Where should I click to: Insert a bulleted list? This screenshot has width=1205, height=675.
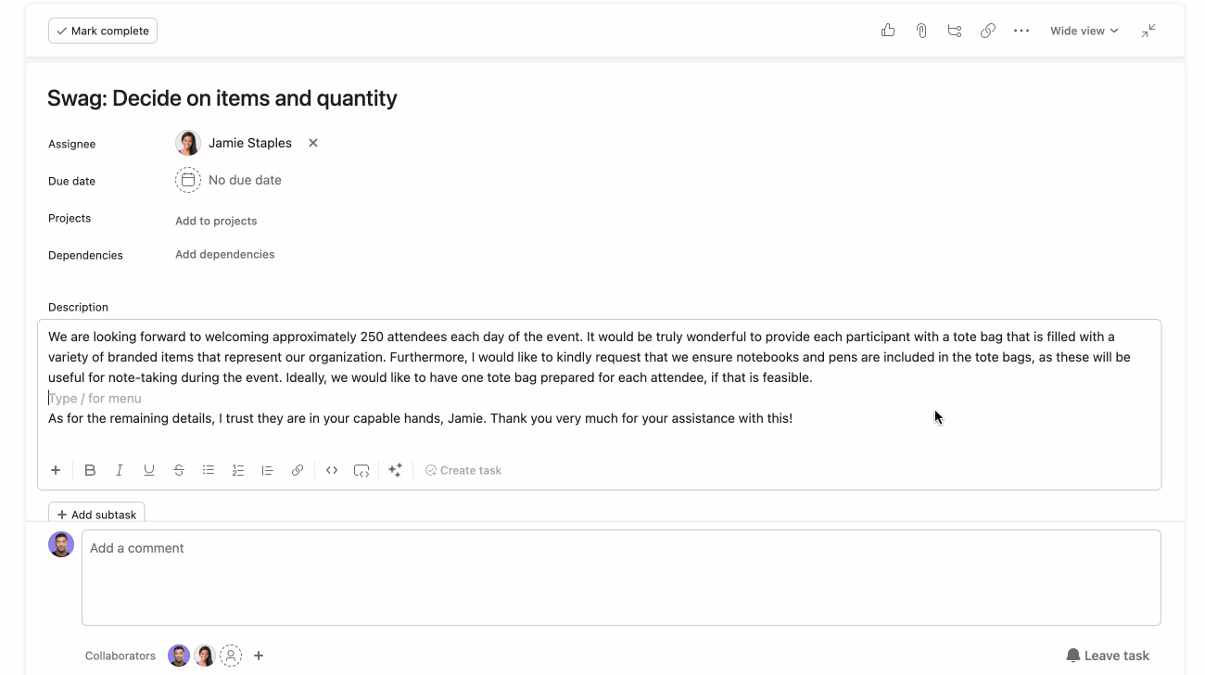click(209, 470)
